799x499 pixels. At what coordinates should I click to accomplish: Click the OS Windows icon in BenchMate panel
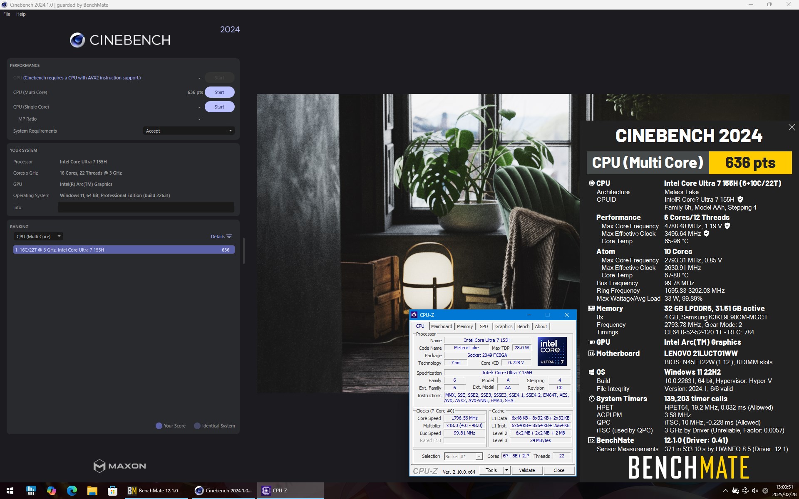591,372
